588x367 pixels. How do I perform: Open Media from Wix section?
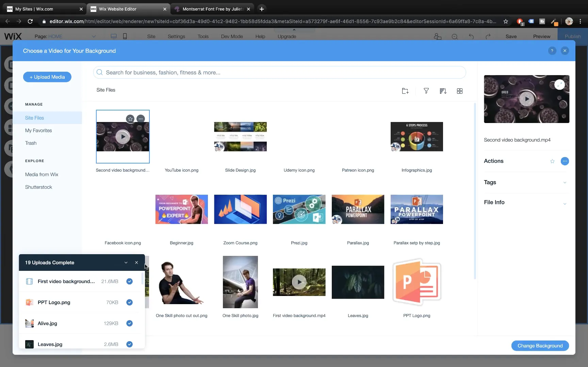pyautogui.click(x=42, y=175)
